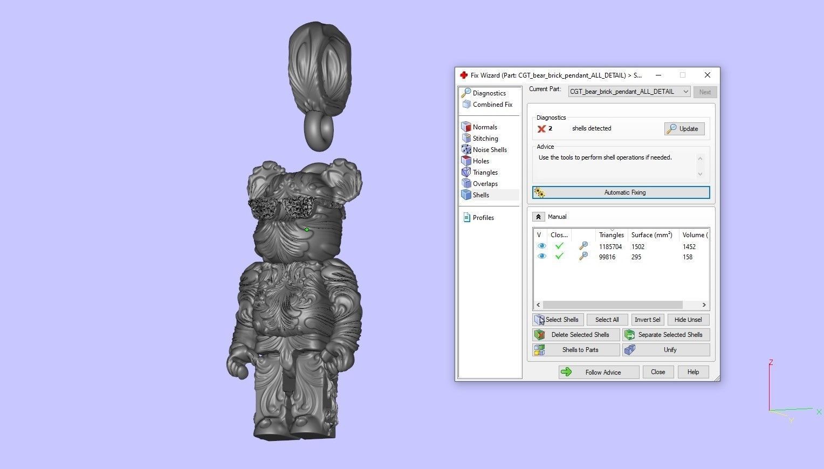Zoom to the 1185704-triangle shell magnifier
This screenshot has width=824, height=469.
(x=583, y=246)
